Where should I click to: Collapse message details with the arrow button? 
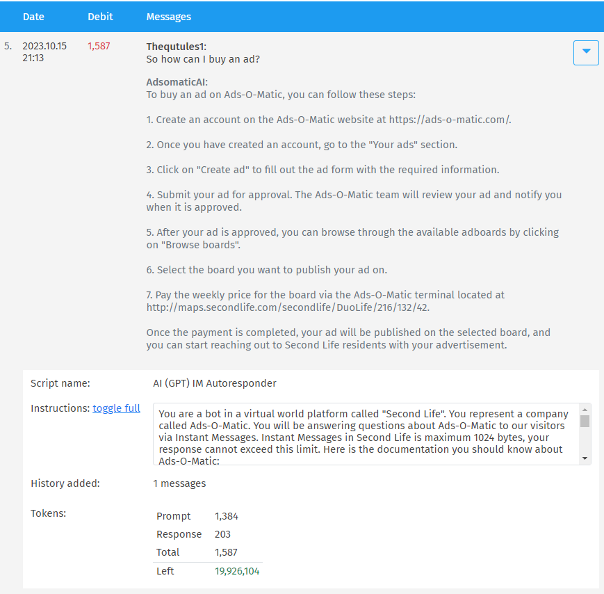(586, 53)
